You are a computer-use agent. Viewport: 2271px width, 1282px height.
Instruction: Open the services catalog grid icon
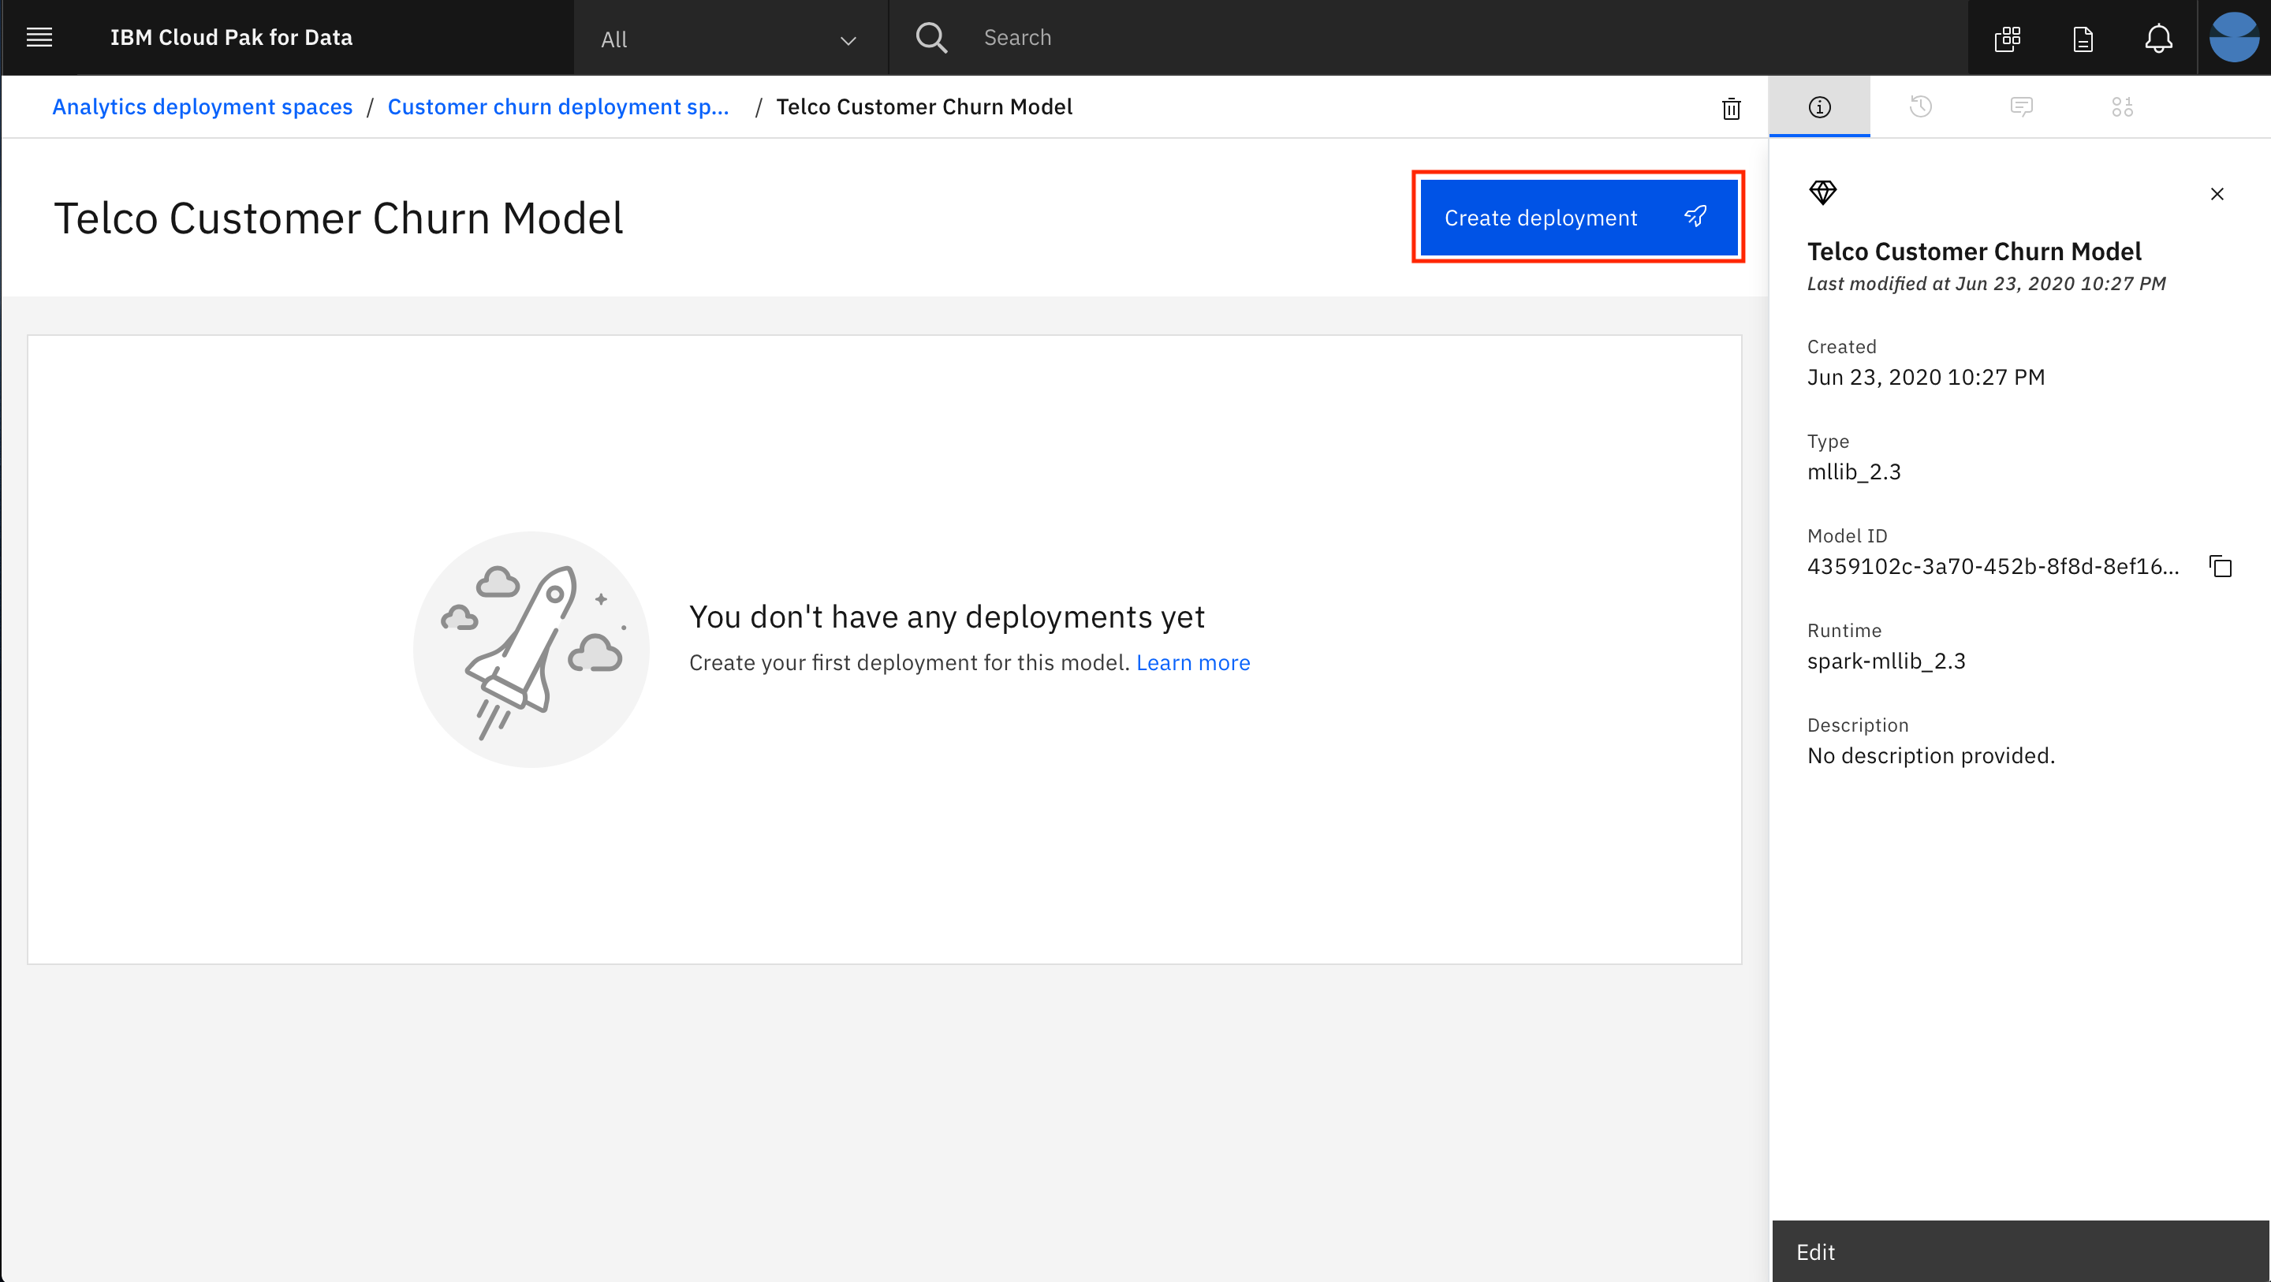point(2008,38)
